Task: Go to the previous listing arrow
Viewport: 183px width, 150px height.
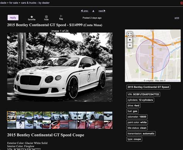Action: tap(85, 11)
